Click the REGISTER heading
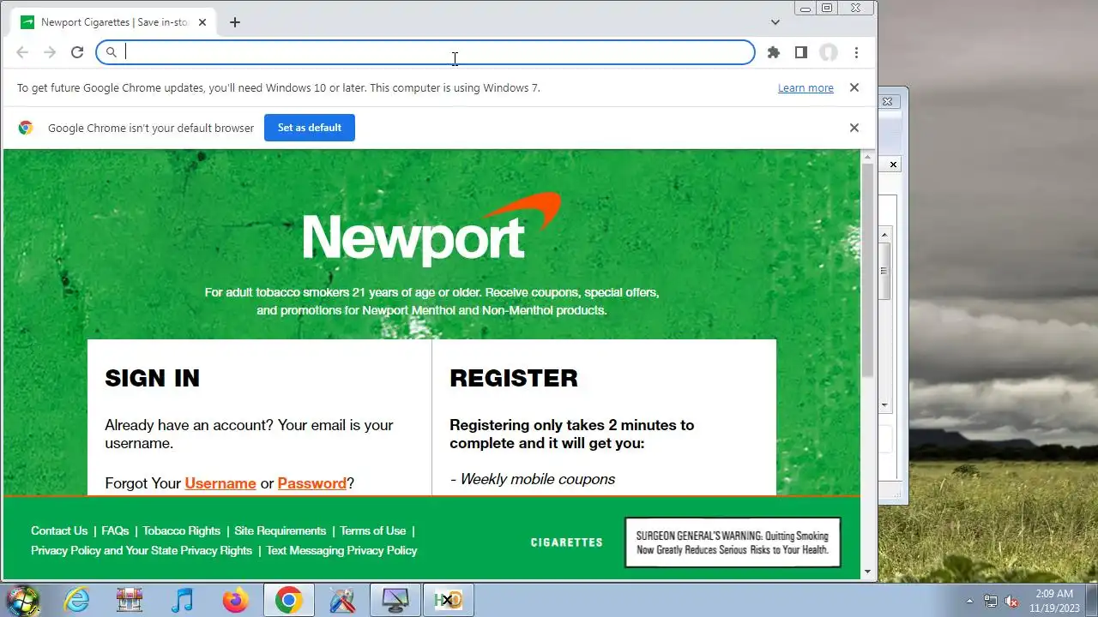1098x617 pixels. point(514,378)
